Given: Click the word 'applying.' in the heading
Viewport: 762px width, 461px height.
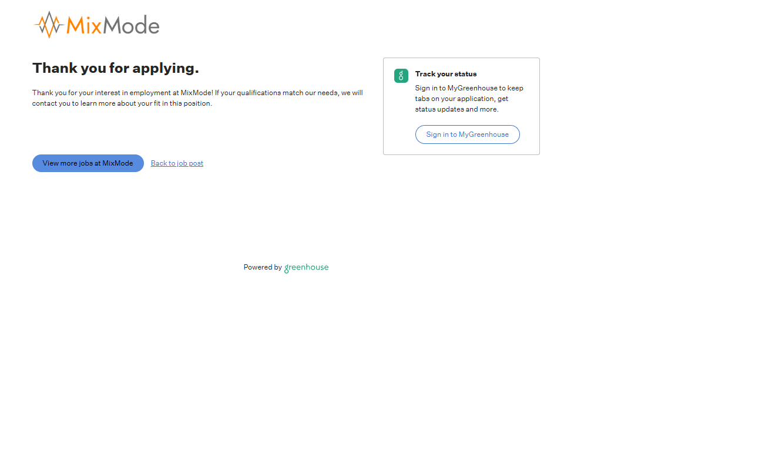Looking at the screenshot, I should point(165,68).
